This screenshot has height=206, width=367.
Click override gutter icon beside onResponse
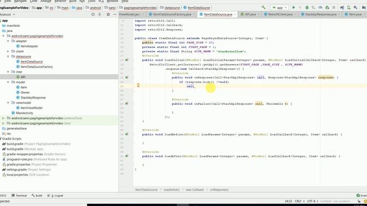[x=127, y=77]
